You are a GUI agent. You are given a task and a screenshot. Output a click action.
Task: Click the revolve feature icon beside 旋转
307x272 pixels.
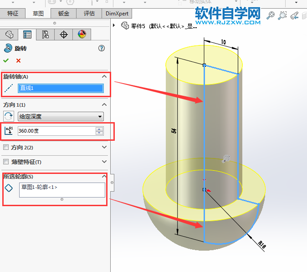tap(8, 48)
